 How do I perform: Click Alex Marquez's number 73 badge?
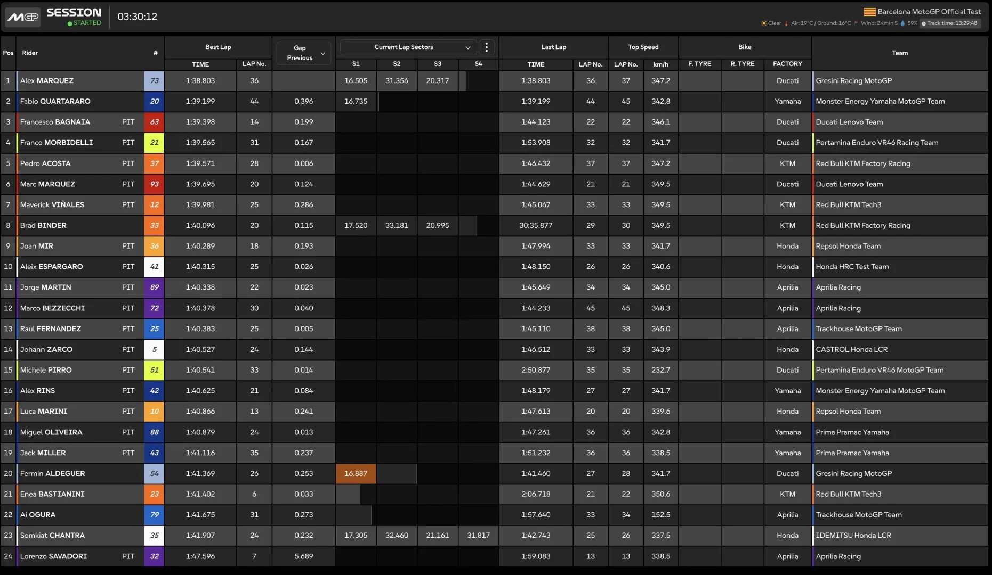154,81
